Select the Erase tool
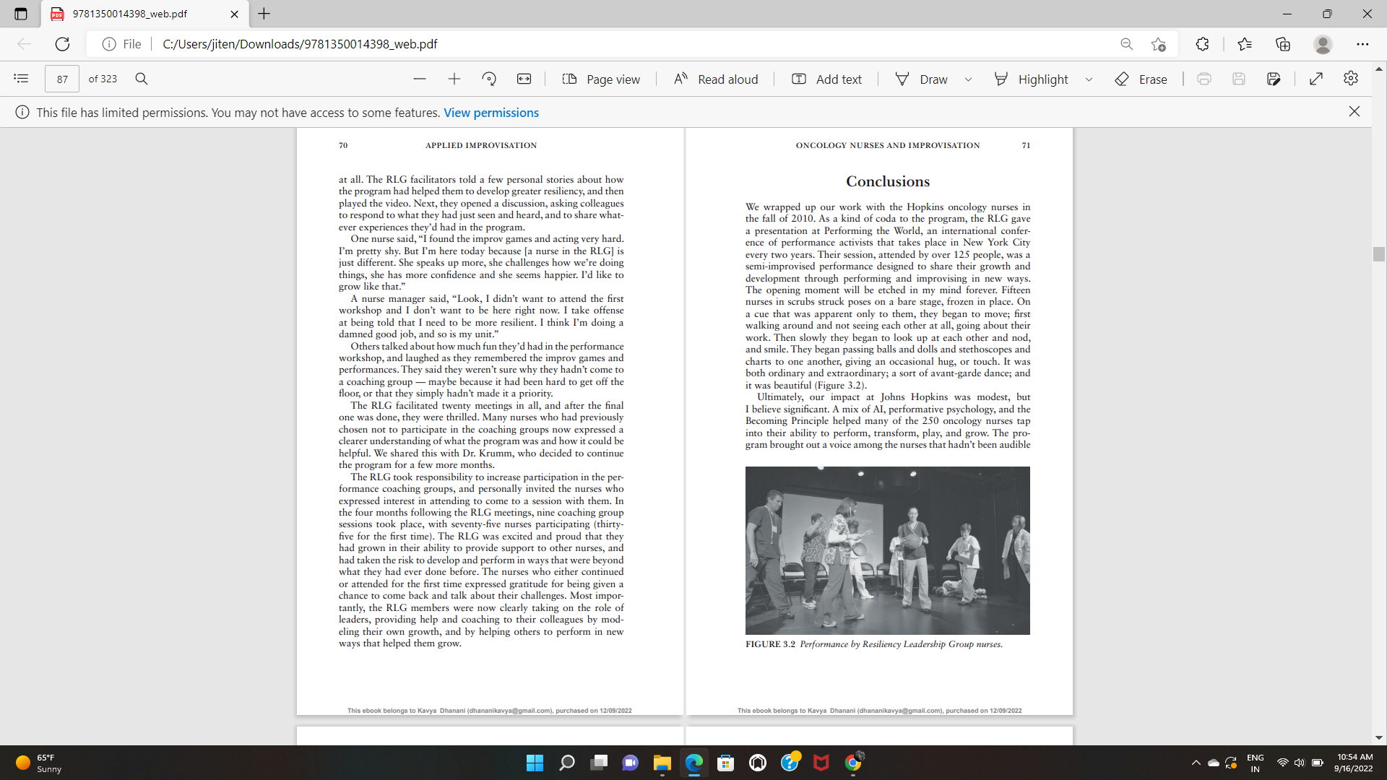The width and height of the screenshot is (1387, 780). tap(1141, 79)
